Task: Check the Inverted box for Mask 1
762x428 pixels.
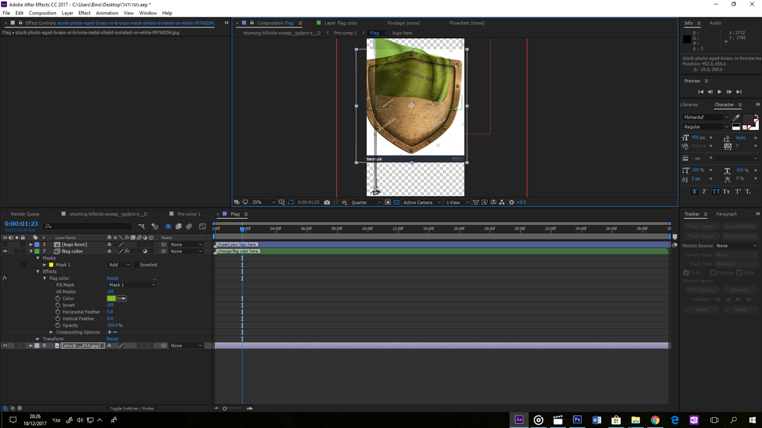Action: click(x=135, y=265)
